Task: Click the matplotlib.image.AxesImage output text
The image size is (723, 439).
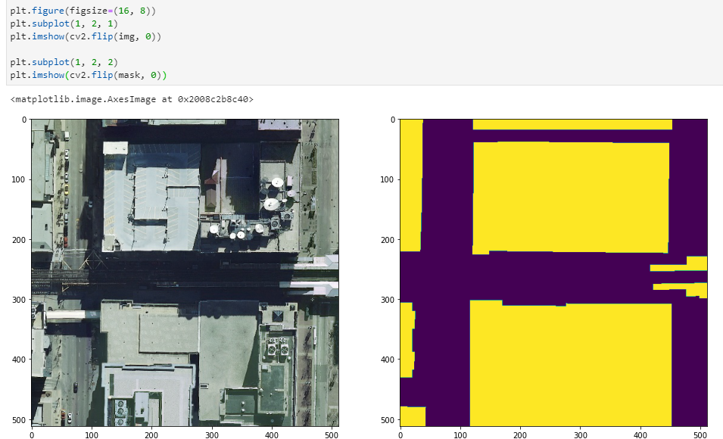Action: click(x=132, y=99)
